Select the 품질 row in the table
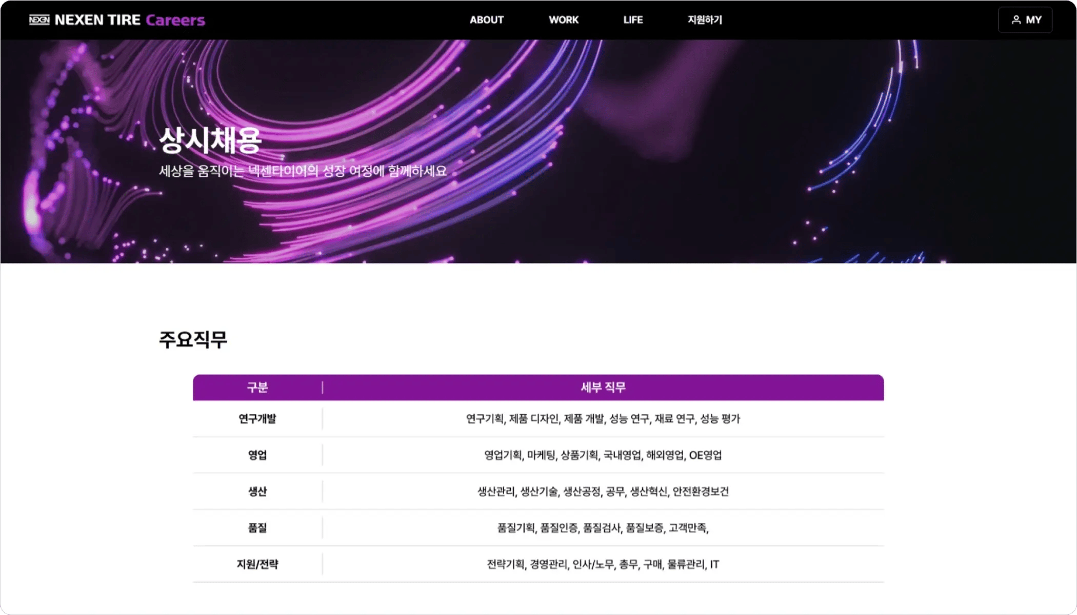The height and width of the screenshot is (615, 1077). click(x=257, y=528)
